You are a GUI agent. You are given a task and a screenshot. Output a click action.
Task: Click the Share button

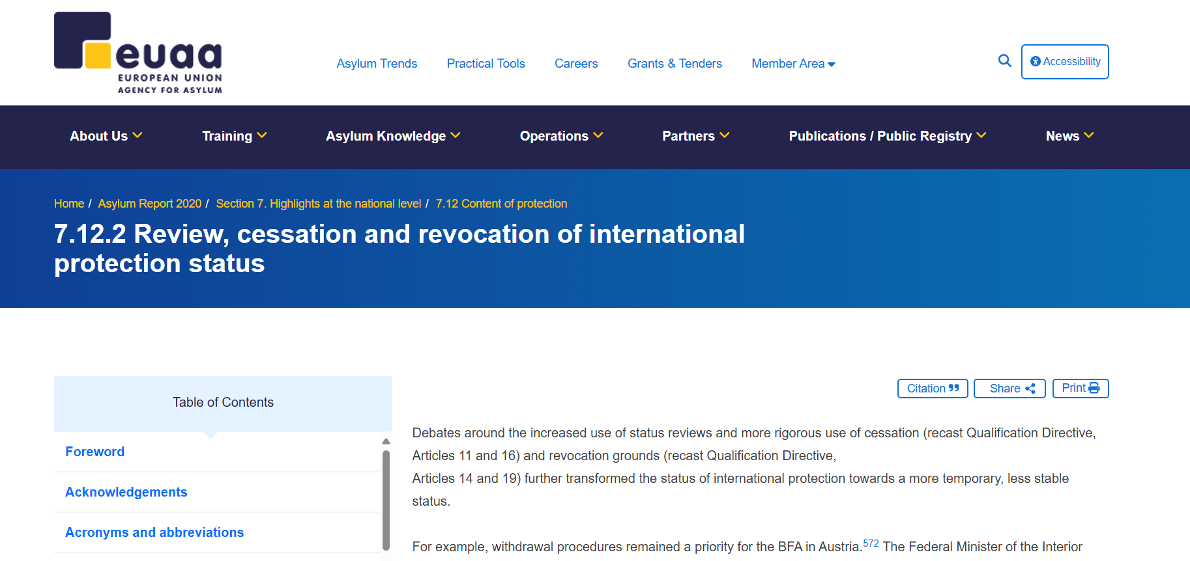coord(1009,389)
